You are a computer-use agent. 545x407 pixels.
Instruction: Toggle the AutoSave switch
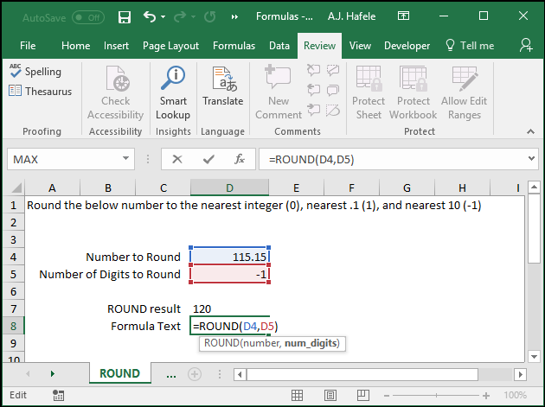coord(88,17)
